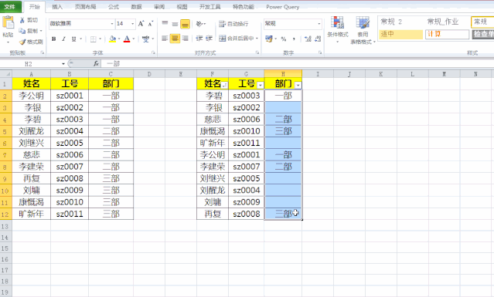The image size is (494, 297).
Task: Open alignment group dialog launcher
Action: pyautogui.click(x=257, y=52)
